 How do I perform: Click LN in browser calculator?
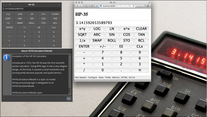(112, 29)
